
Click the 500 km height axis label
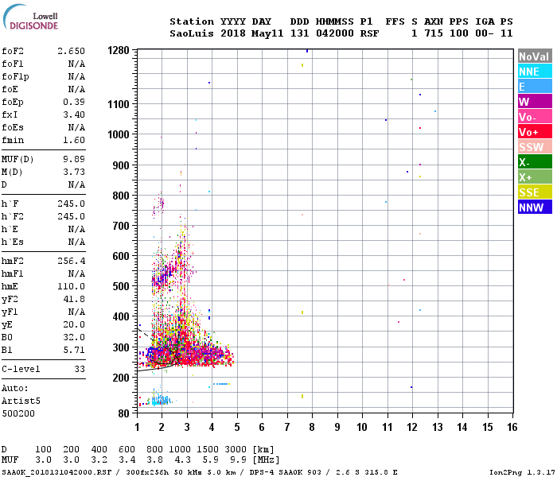(x=121, y=286)
